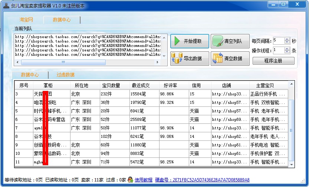This screenshot has width=309, height=187.
Task: Click the queue list scroll-up arrow
Action: click(164, 37)
